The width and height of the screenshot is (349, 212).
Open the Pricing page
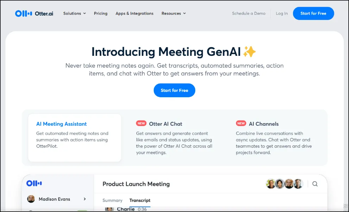coord(101,13)
